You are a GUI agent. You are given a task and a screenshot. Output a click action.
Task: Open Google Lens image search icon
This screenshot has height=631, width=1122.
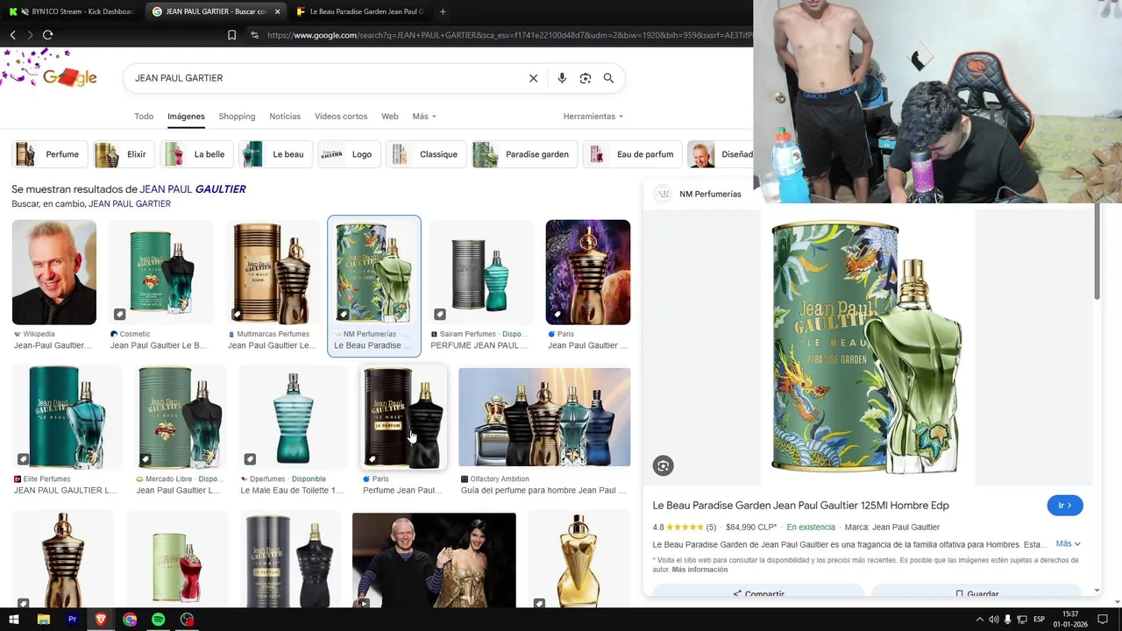(586, 78)
